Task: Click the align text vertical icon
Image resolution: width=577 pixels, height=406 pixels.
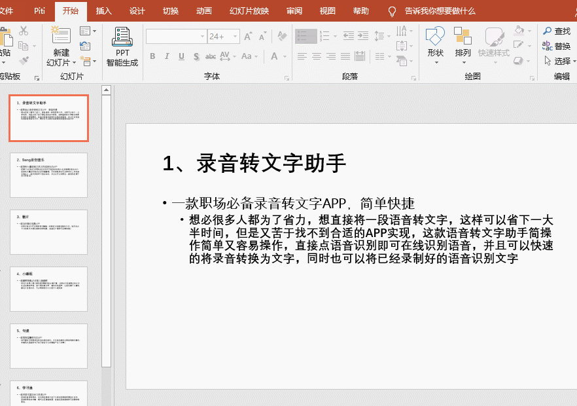Action: click(x=401, y=46)
